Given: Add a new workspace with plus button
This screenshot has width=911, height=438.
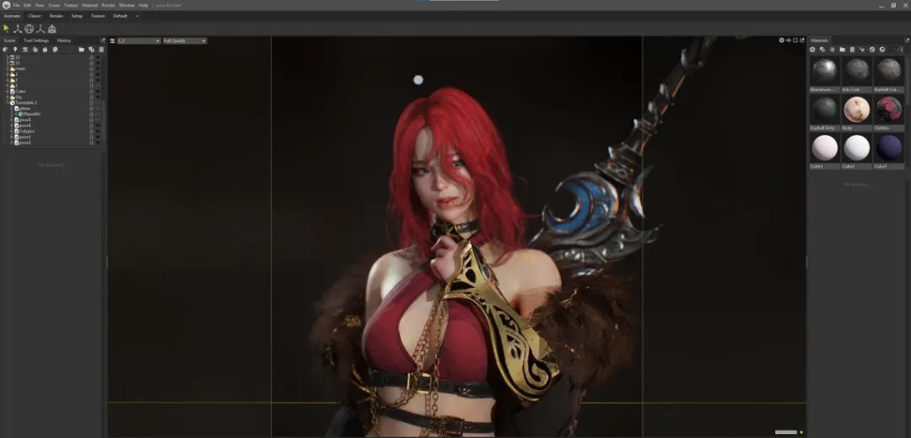Looking at the screenshot, I should [x=137, y=16].
